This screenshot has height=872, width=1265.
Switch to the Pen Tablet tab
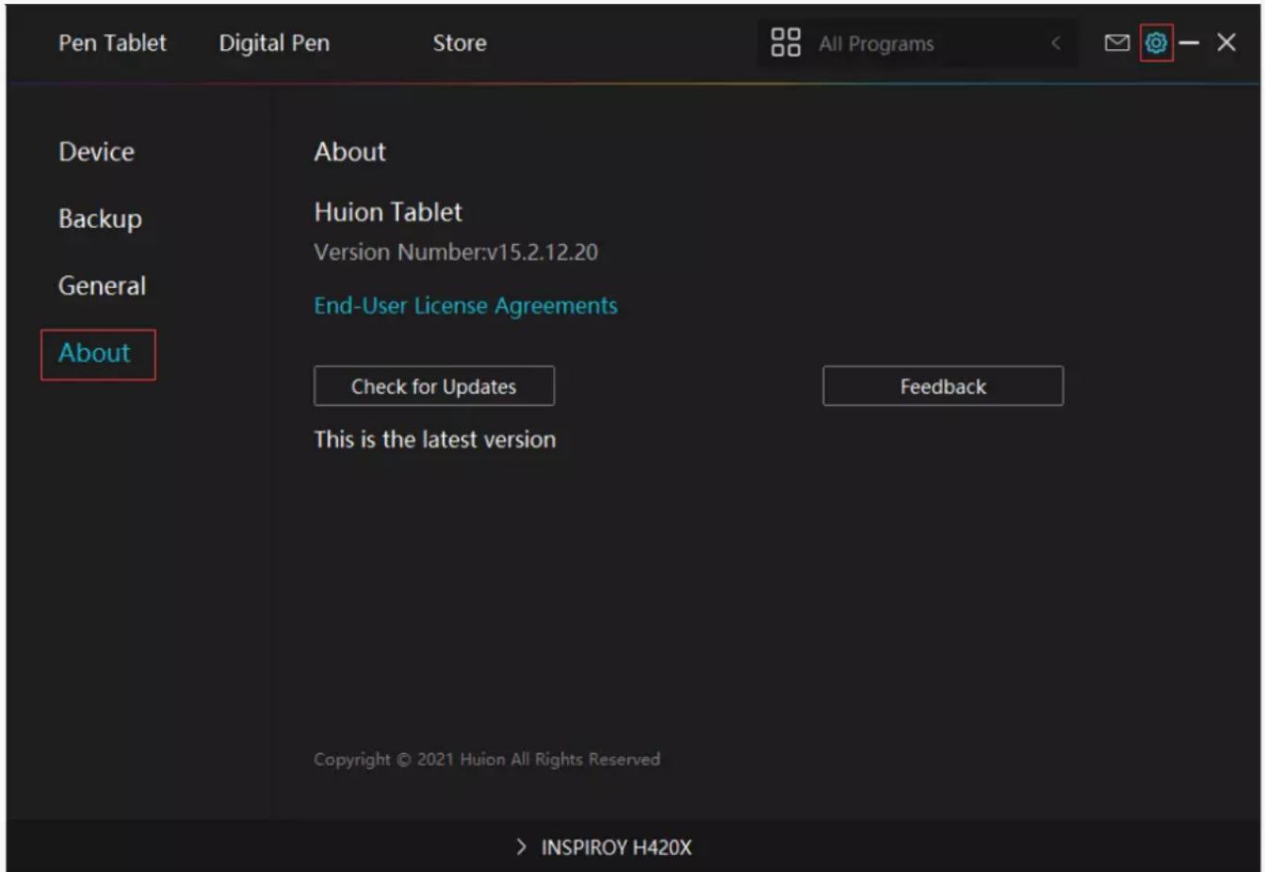coord(112,42)
